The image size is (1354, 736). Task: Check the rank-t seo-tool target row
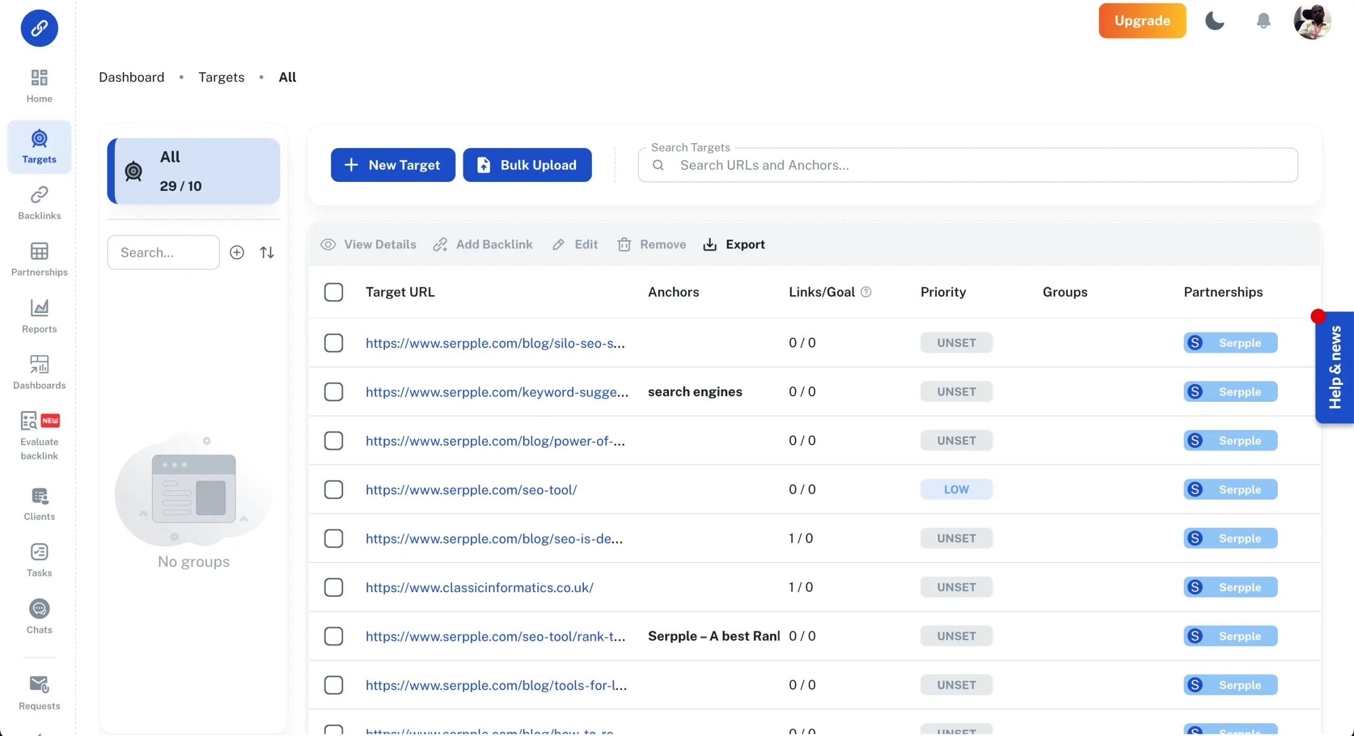coord(334,636)
